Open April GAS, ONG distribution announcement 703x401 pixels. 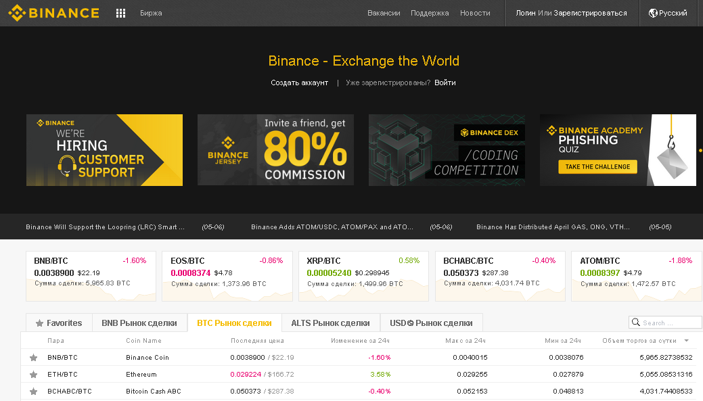[553, 227]
